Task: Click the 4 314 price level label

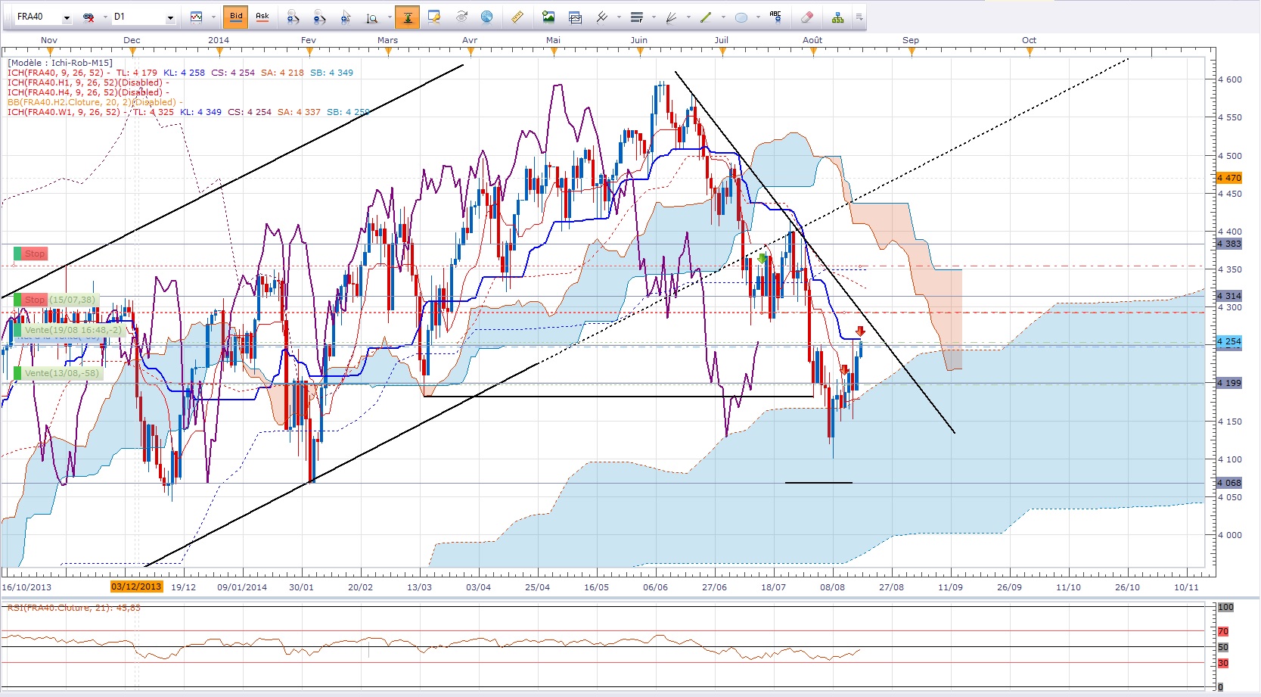Action: [x=1229, y=296]
